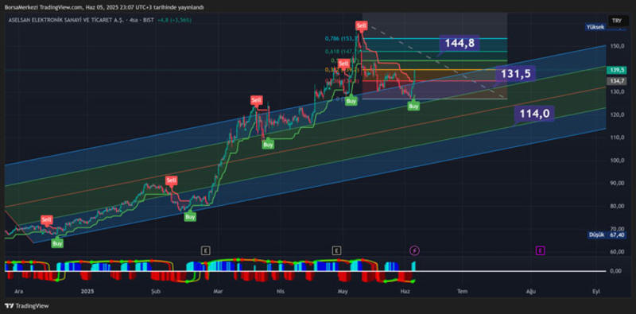
Task: Select the Sell signal near 90 in February
Action: pyautogui.click(x=172, y=180)
